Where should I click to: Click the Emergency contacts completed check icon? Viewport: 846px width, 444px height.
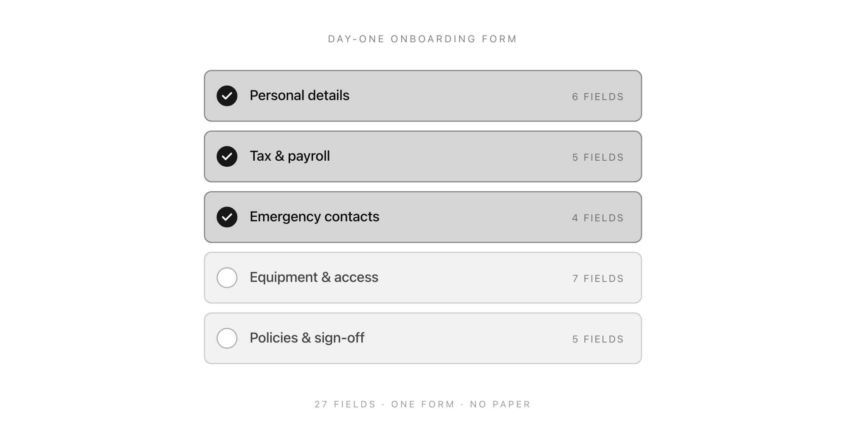click(x=227, y=217)
